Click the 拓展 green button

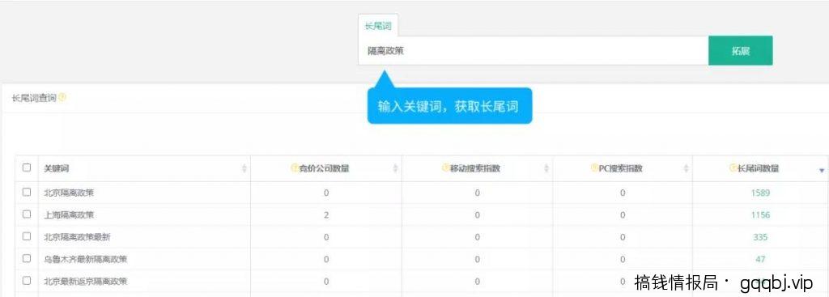(740, 51)
